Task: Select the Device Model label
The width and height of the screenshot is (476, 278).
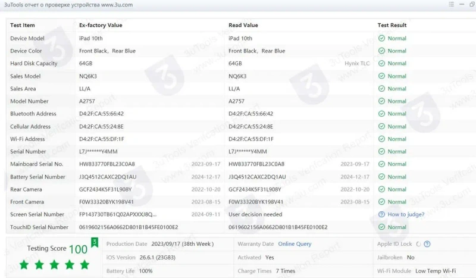Action: point(27,38)
